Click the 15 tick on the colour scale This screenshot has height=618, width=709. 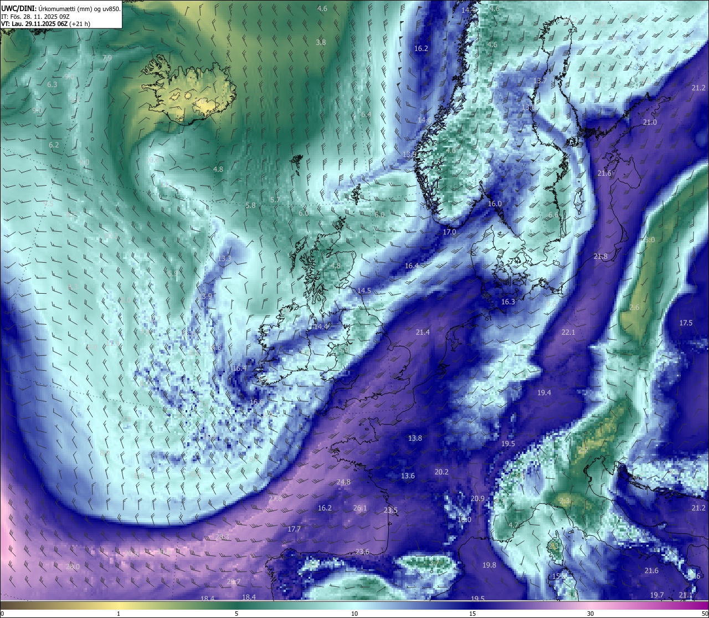coord(472,614)
